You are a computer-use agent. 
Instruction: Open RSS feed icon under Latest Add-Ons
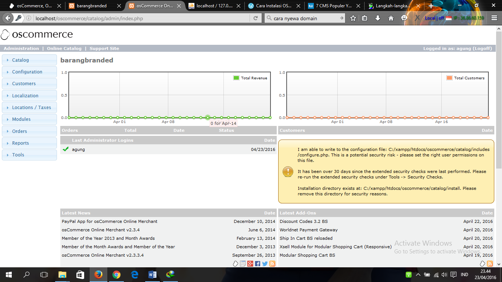(490, 264)
